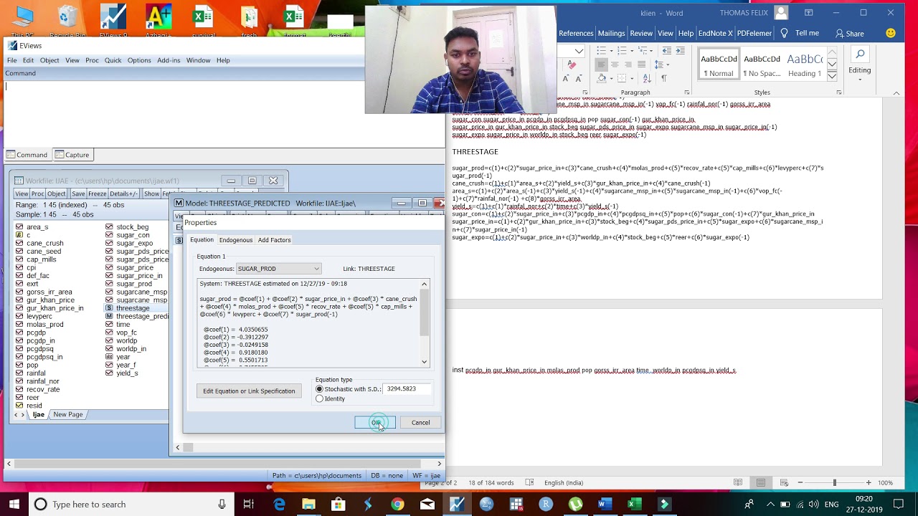This screenshot has height=516, width=918.
Task: Click Share button in Word
Action: [x=850, y=33]
